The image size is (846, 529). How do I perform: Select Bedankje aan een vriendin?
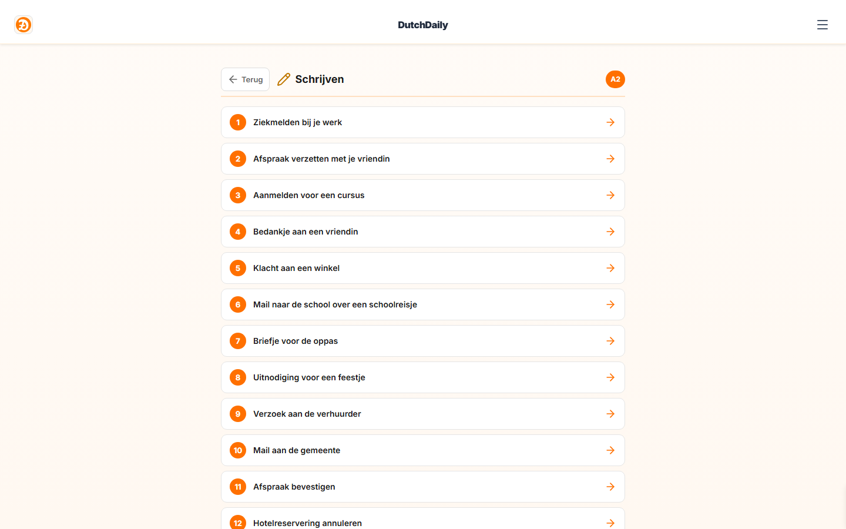click(x=423, y=232)
